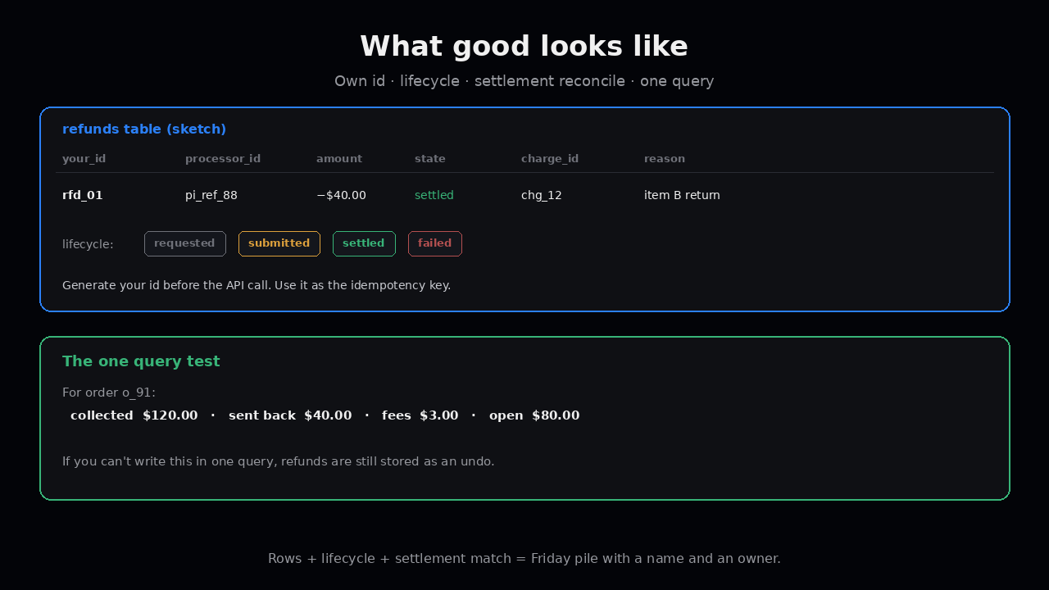Image resolution: width=1049 pixels, height=590 pixels.
Task: Click the 'Generate your id before the API call' note
Action: [257, 285]
